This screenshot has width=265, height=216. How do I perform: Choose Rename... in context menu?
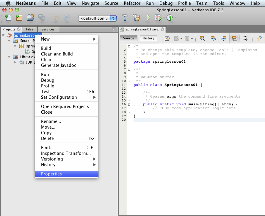coord(67,121)
